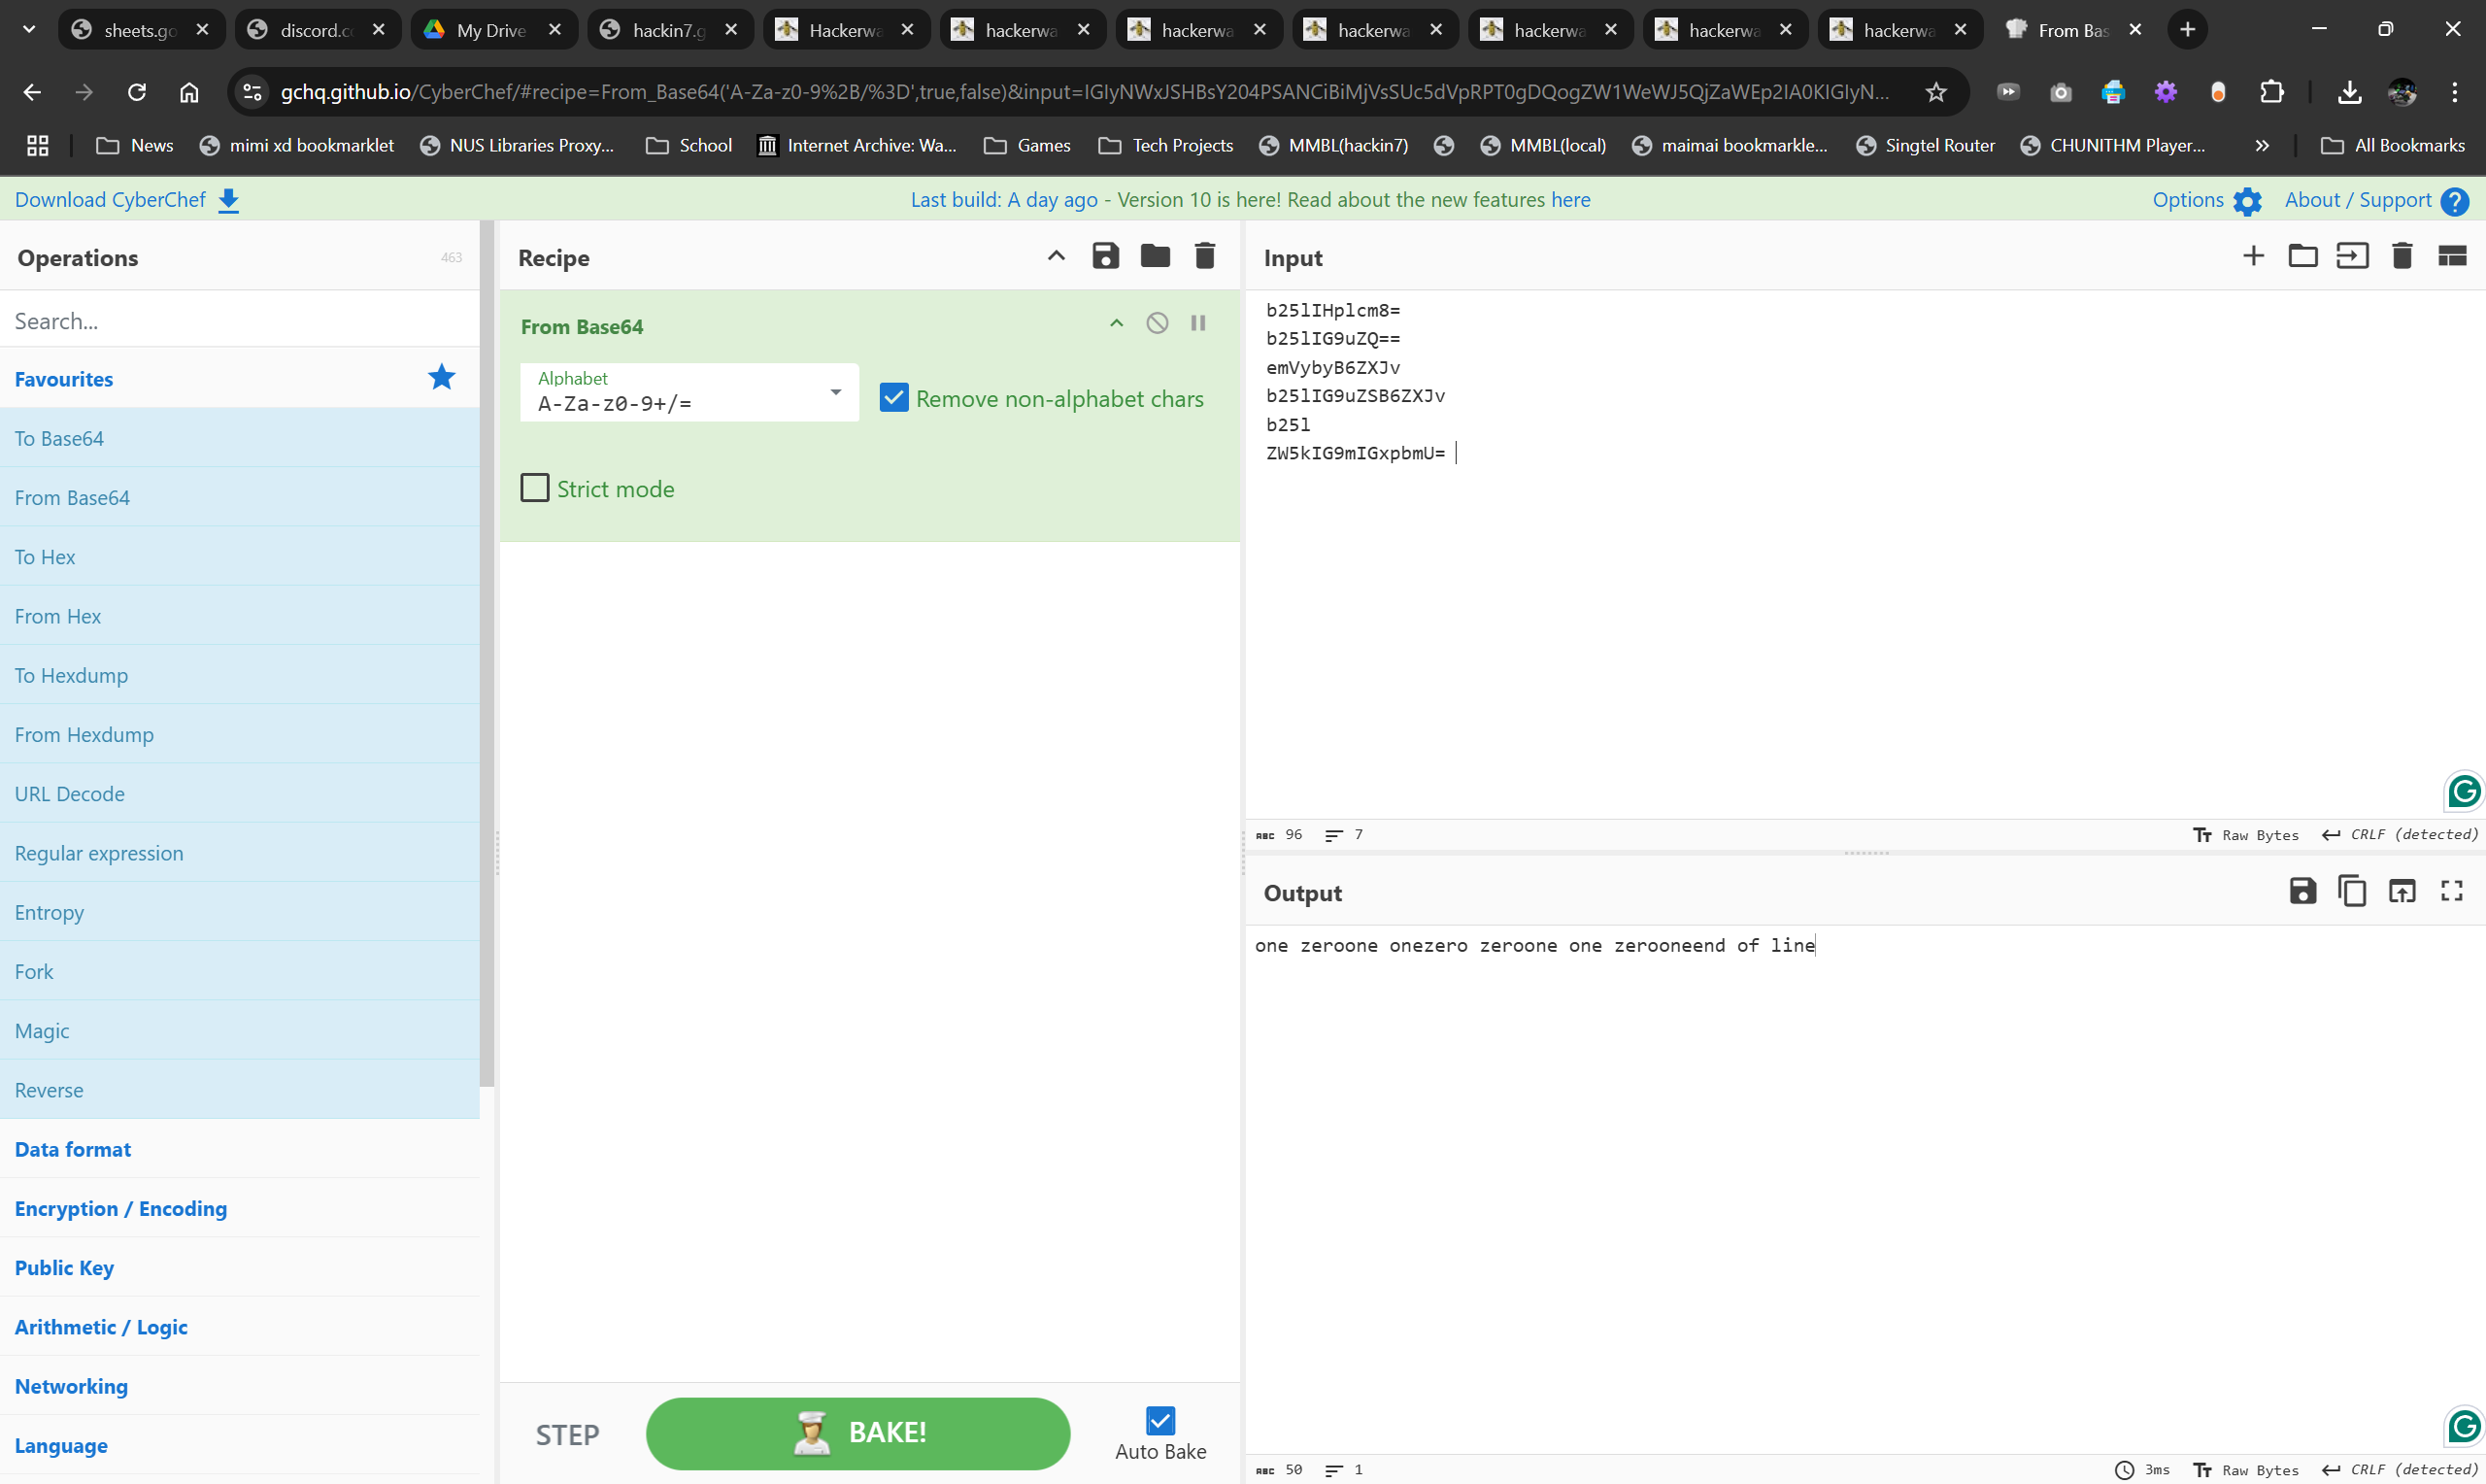Screen dimensions: 2486x1484
Task: Enable the Strict mode checkbox
Action: 535,488
